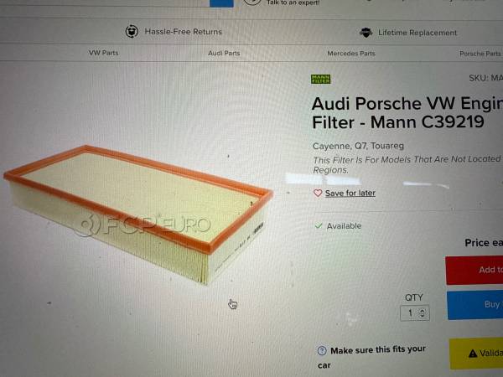Click the blue Buy now button

pos(474,305)
